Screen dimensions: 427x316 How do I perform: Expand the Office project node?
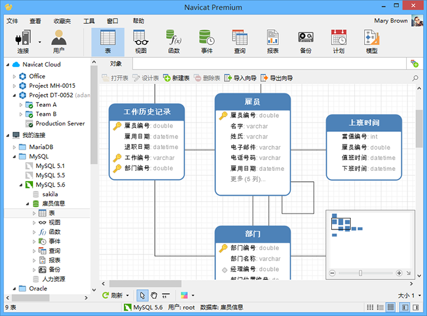pos(14,76)
